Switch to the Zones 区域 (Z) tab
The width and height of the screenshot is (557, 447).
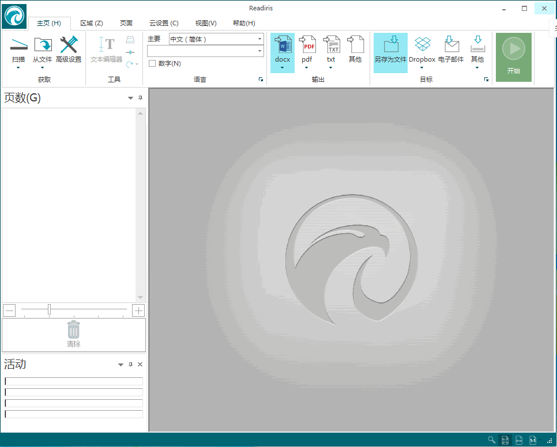point(91,23)
